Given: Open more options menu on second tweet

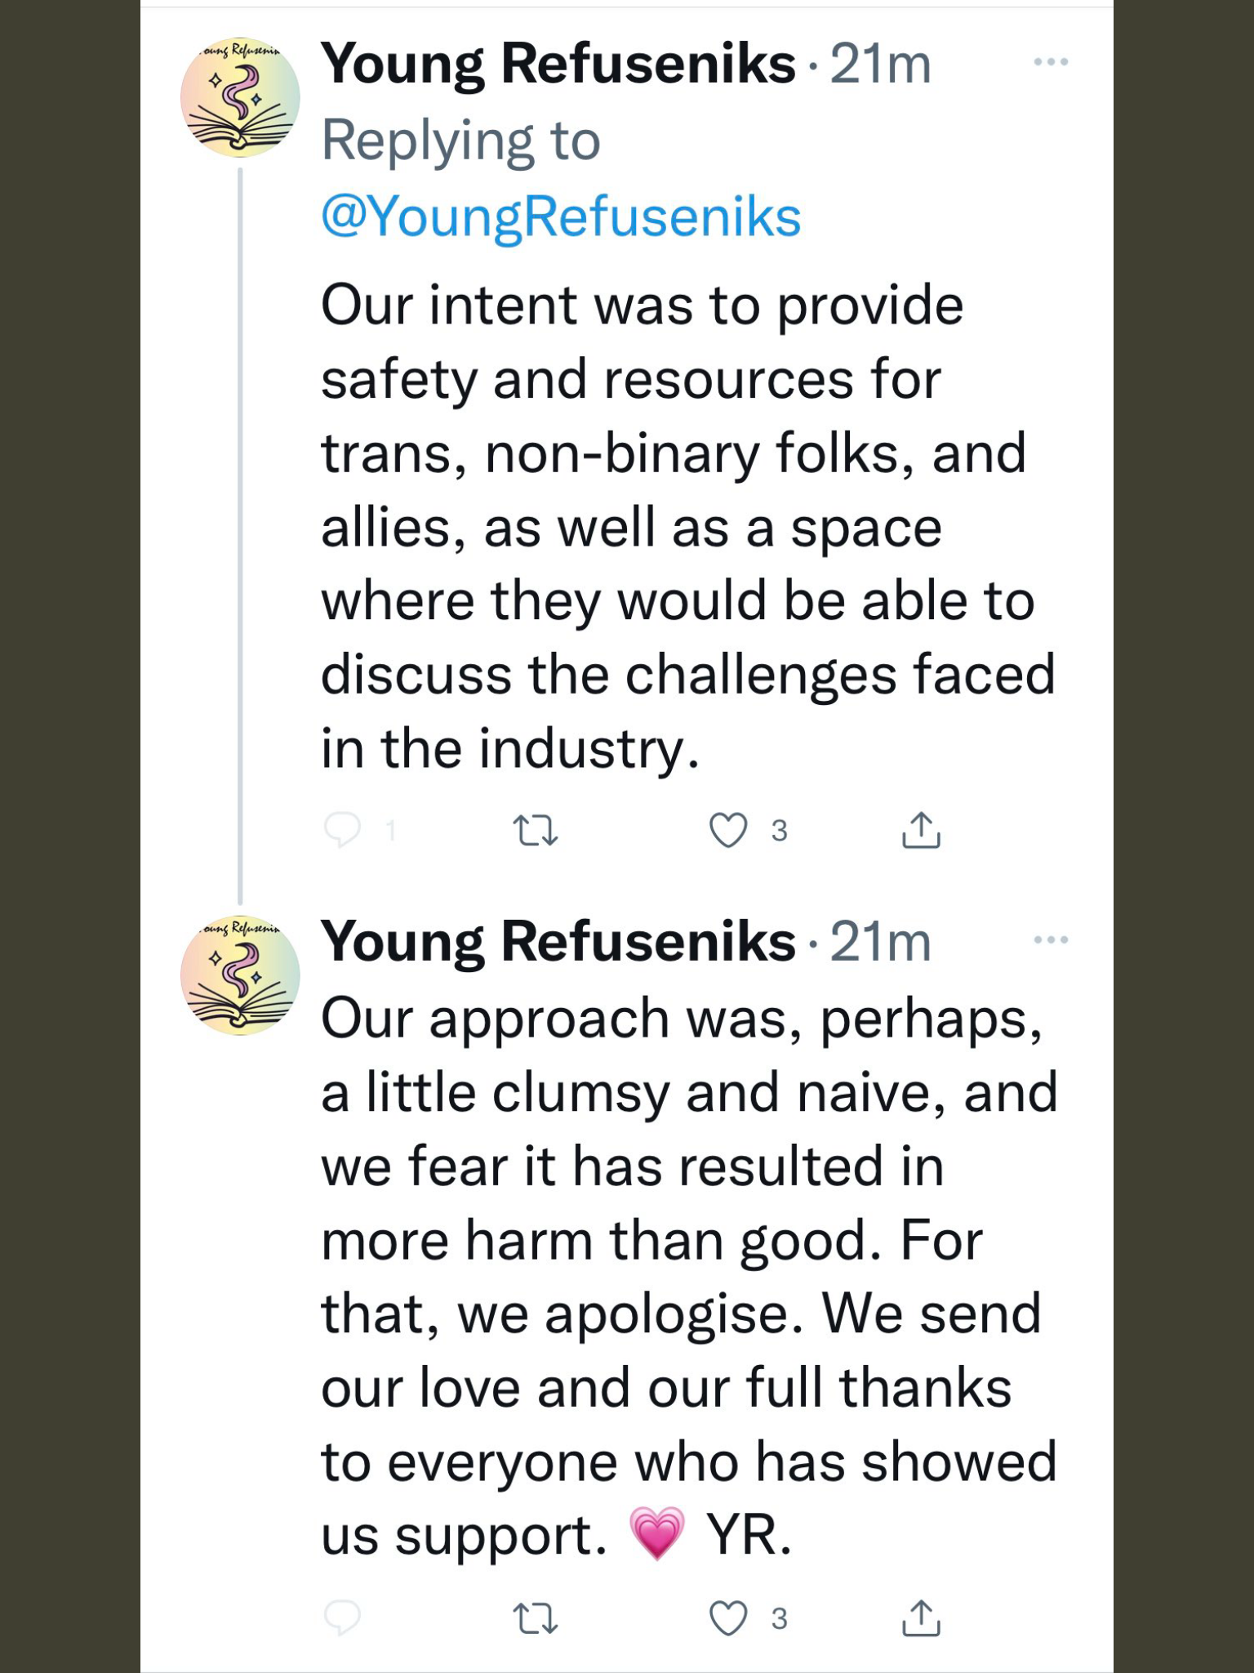Looking at the screenshot, I should [x=1051, y=939].
